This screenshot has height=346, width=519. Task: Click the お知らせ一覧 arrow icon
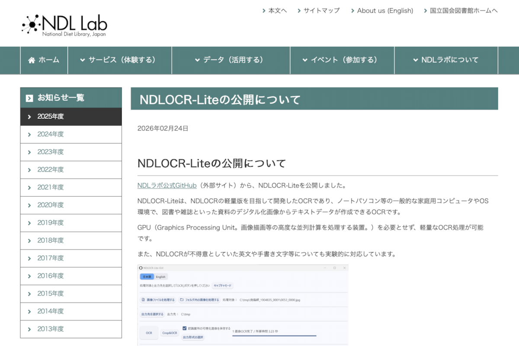[29, 98]
